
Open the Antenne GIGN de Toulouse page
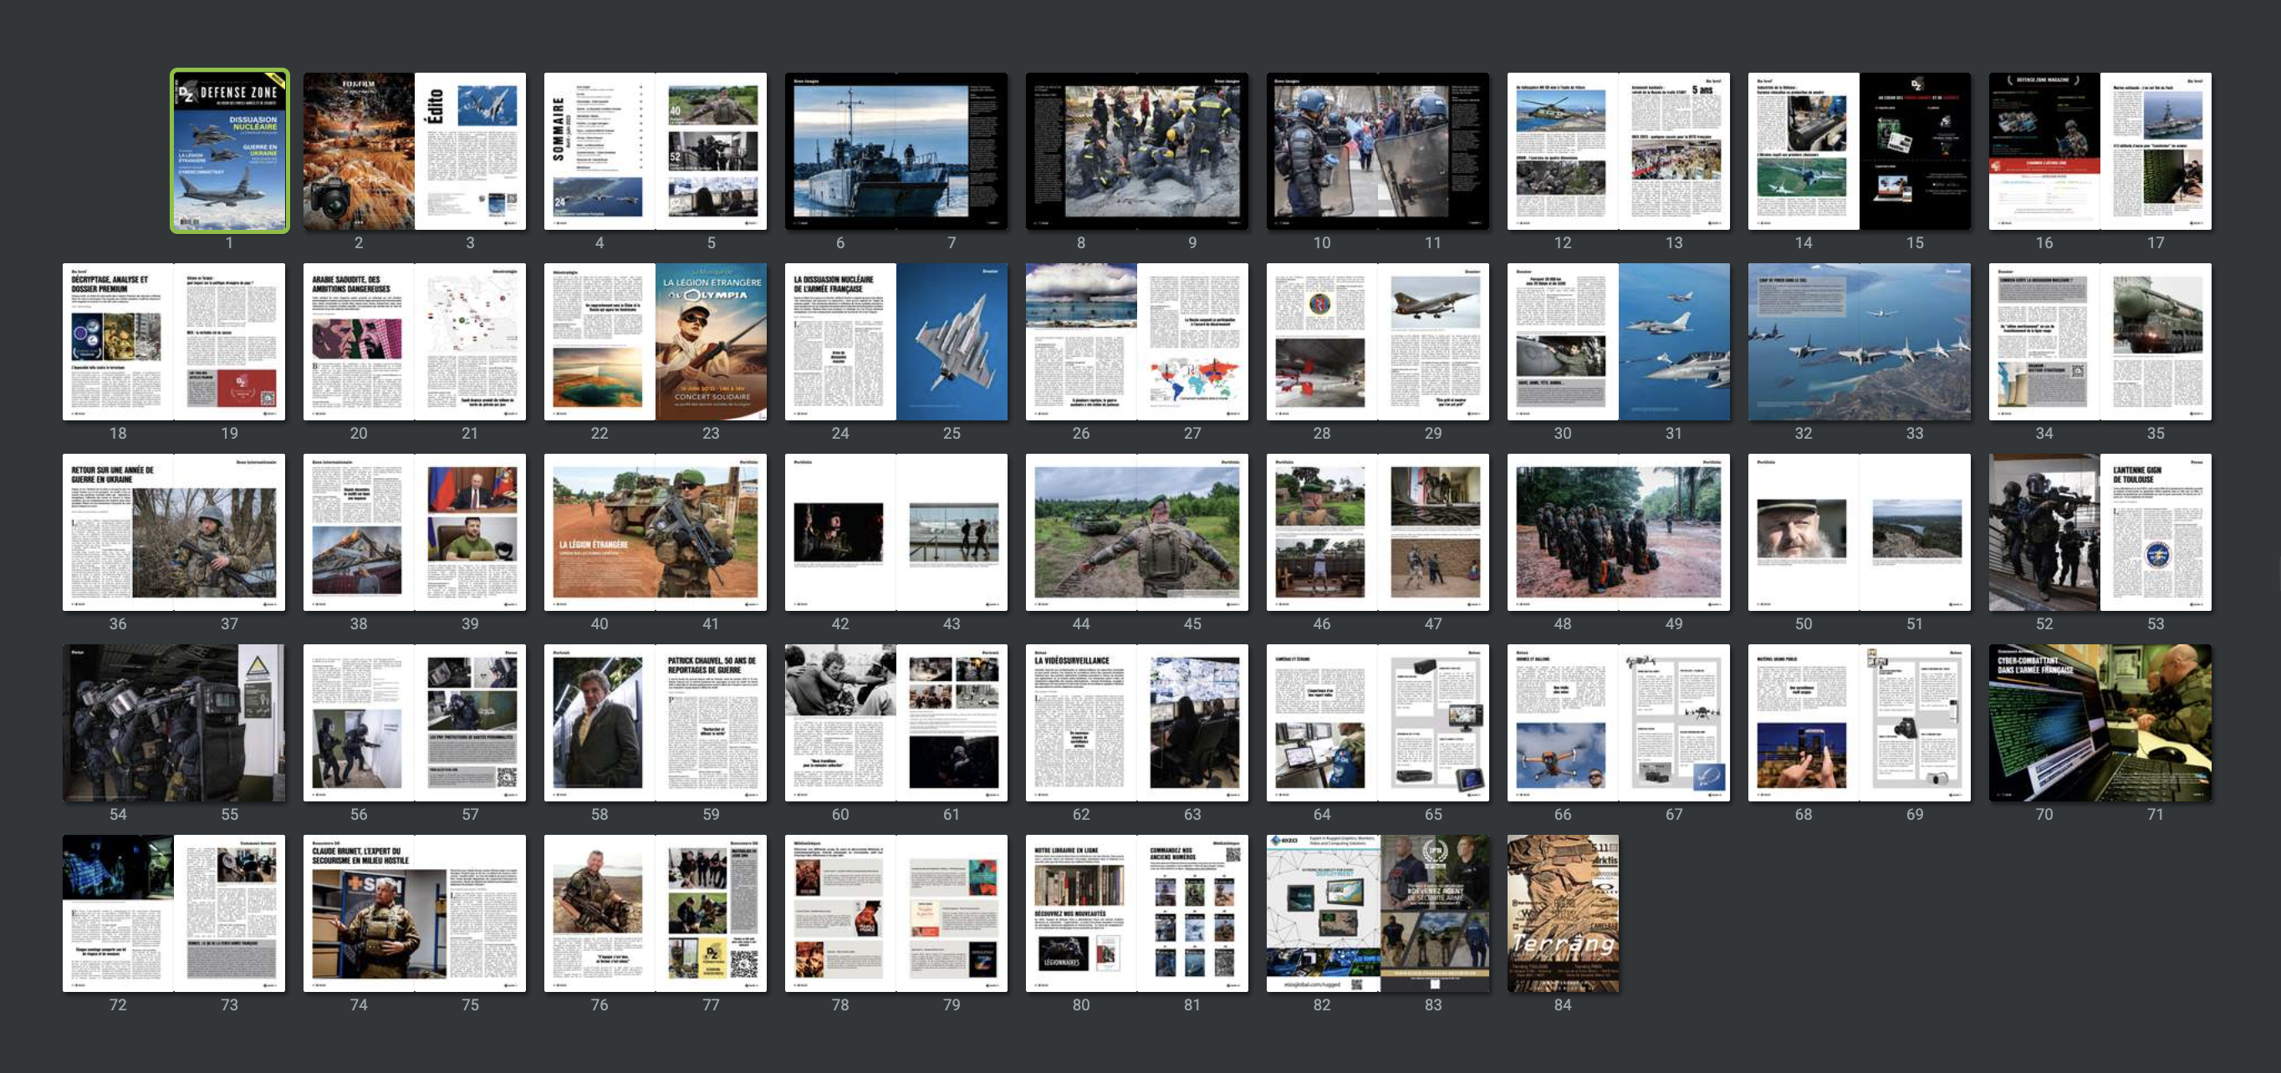point(2156,532)
